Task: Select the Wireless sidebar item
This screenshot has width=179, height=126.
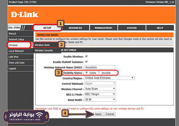Action: (x=19, y=45)
